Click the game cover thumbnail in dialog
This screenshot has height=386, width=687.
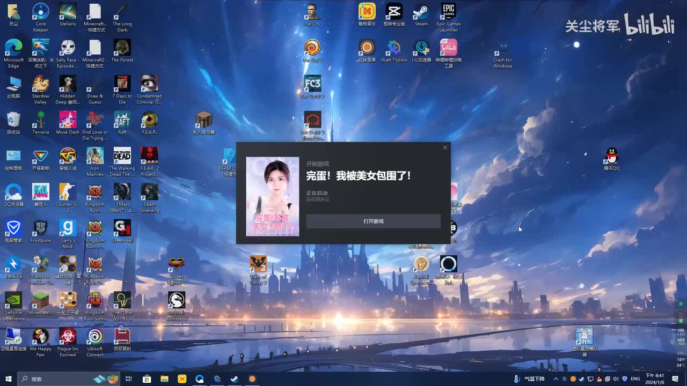272,196
